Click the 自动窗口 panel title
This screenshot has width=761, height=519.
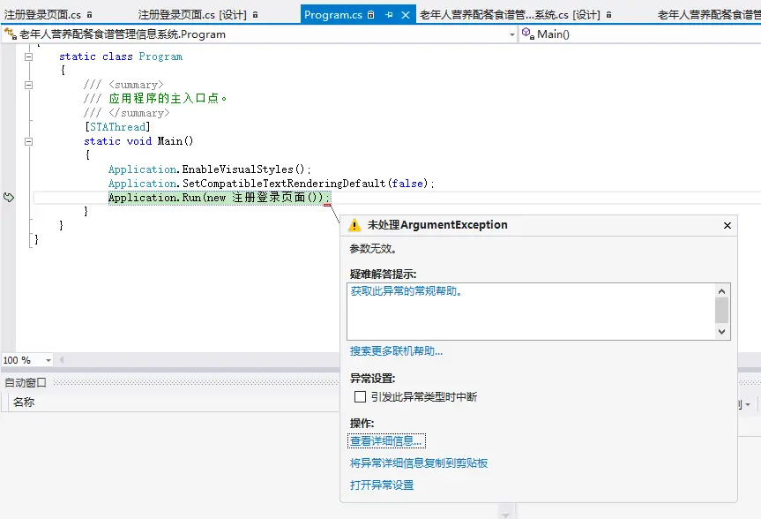[x=26, y=383]
